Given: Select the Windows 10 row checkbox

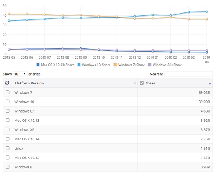Looking at the screenshot, I should point(7,101).
